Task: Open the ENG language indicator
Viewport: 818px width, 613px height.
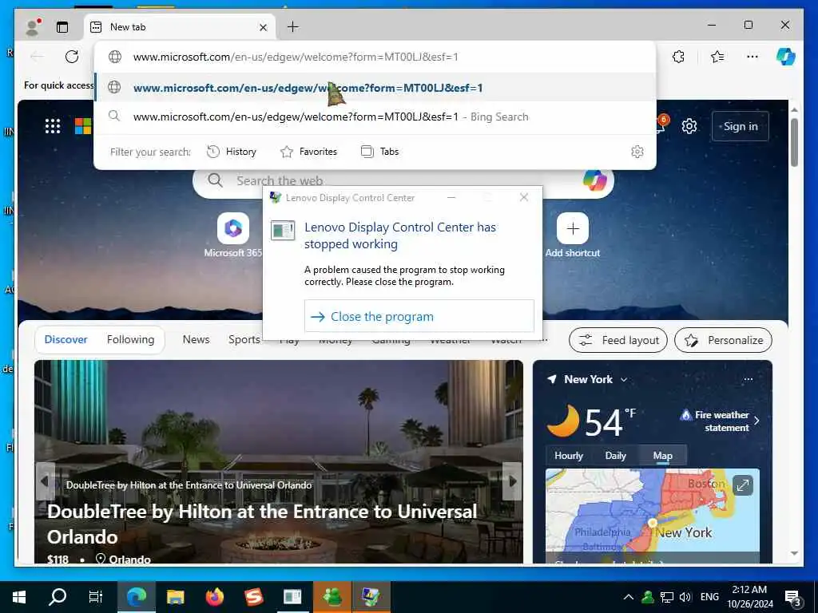Action: (x=709, y=597)
